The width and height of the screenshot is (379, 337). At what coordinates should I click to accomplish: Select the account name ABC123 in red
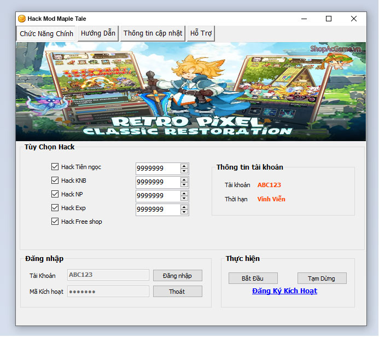pyautogui.click(x=269, y=185)
